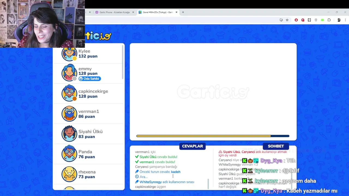
Task: Click the Oda Sahibi badge
Action: 90,79
